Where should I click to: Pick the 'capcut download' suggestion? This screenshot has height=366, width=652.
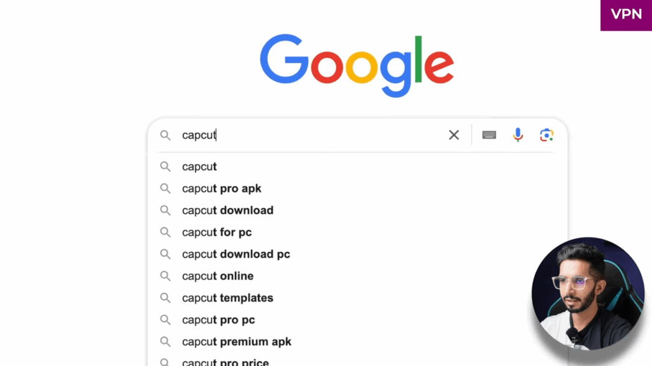point(227,210)
